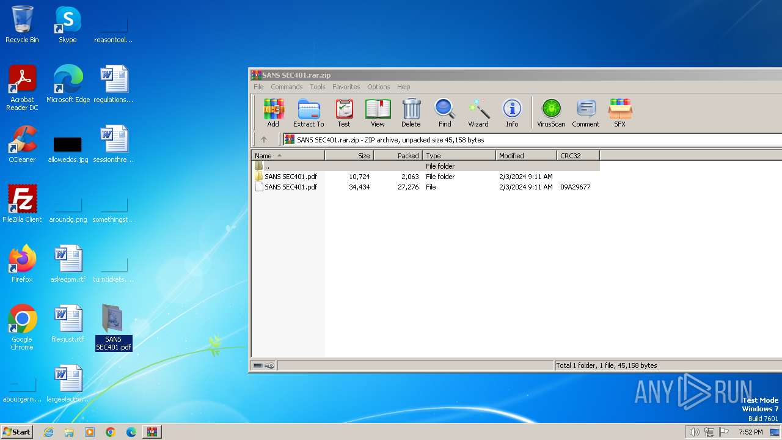The image size is (782, 440).
Task: Click the SFX toolbar icon
Action: click(619, 113)
